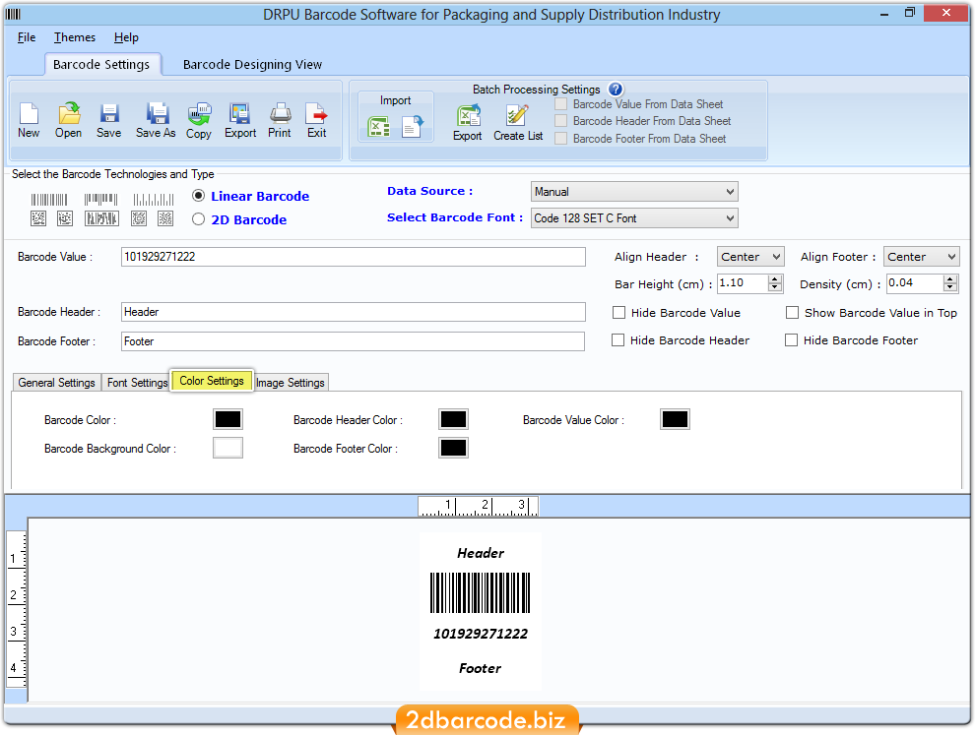Import data from text file icon
The image size is (975, 735).
(412, 127)
